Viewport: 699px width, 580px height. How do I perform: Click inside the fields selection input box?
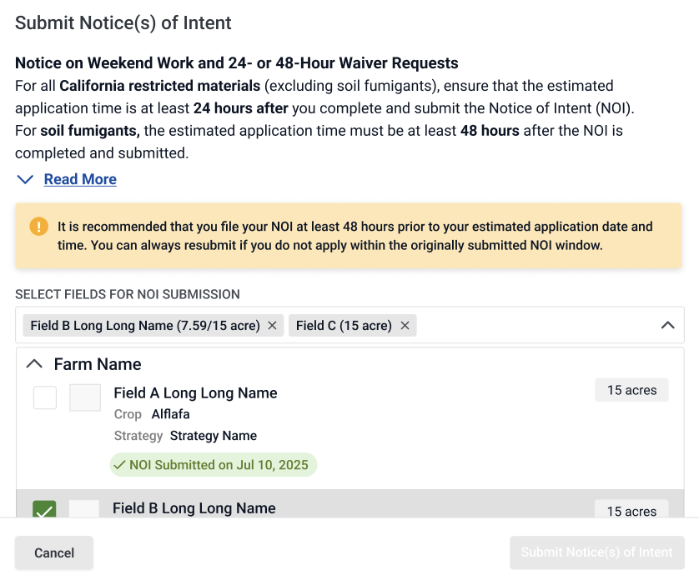click(535, 325)
